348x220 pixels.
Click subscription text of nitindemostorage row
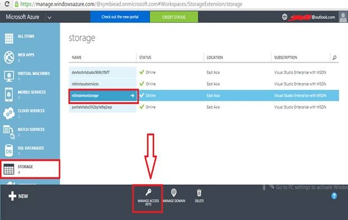pos(300,95)
